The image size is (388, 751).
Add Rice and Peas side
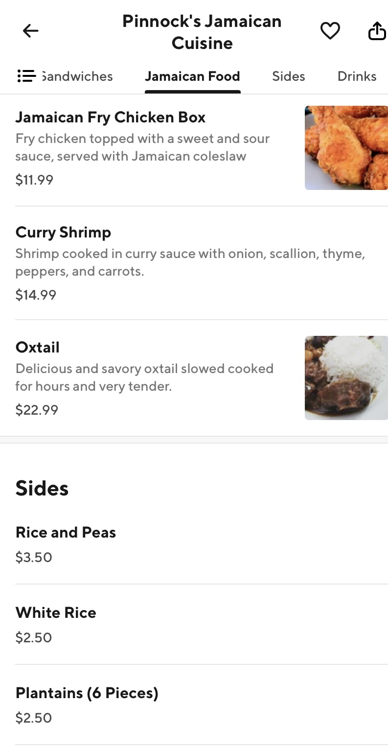tap(66, 533)
